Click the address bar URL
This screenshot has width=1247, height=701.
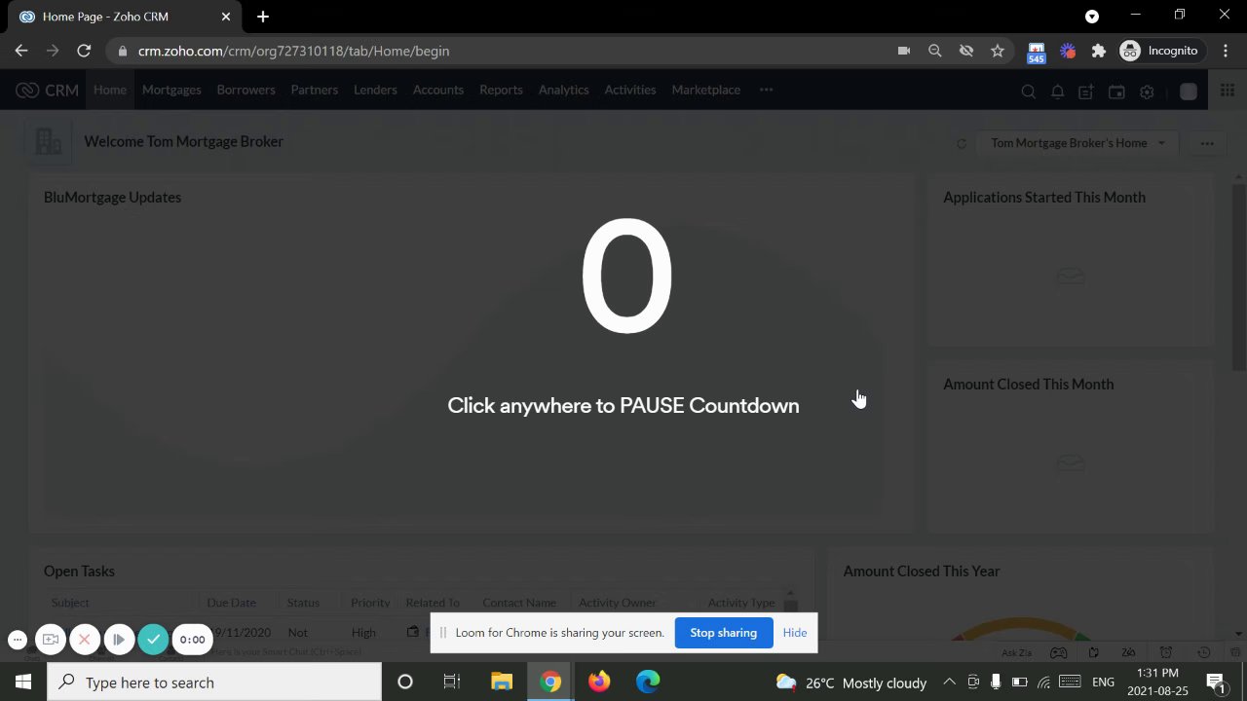click(x=293, y=51)
